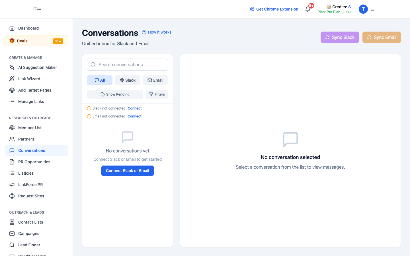Open Contact Lists
The height and width of the screenshot is (256, 410).
[36, 222]
